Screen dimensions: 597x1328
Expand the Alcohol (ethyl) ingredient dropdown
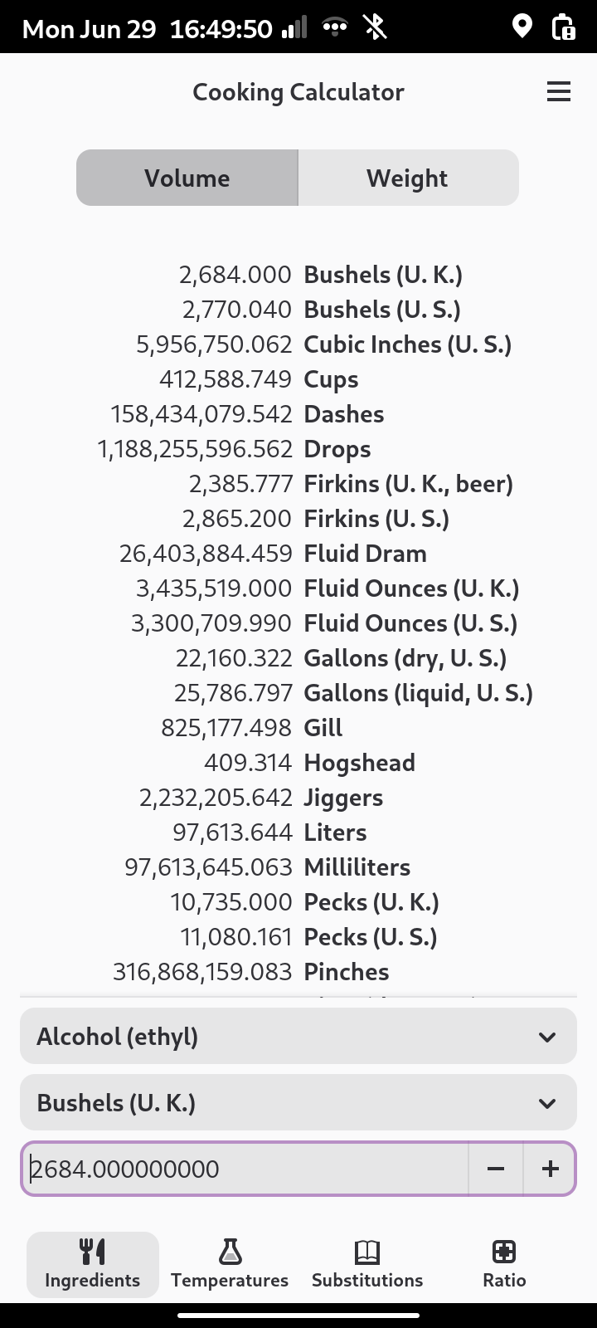pos(298,1036)
